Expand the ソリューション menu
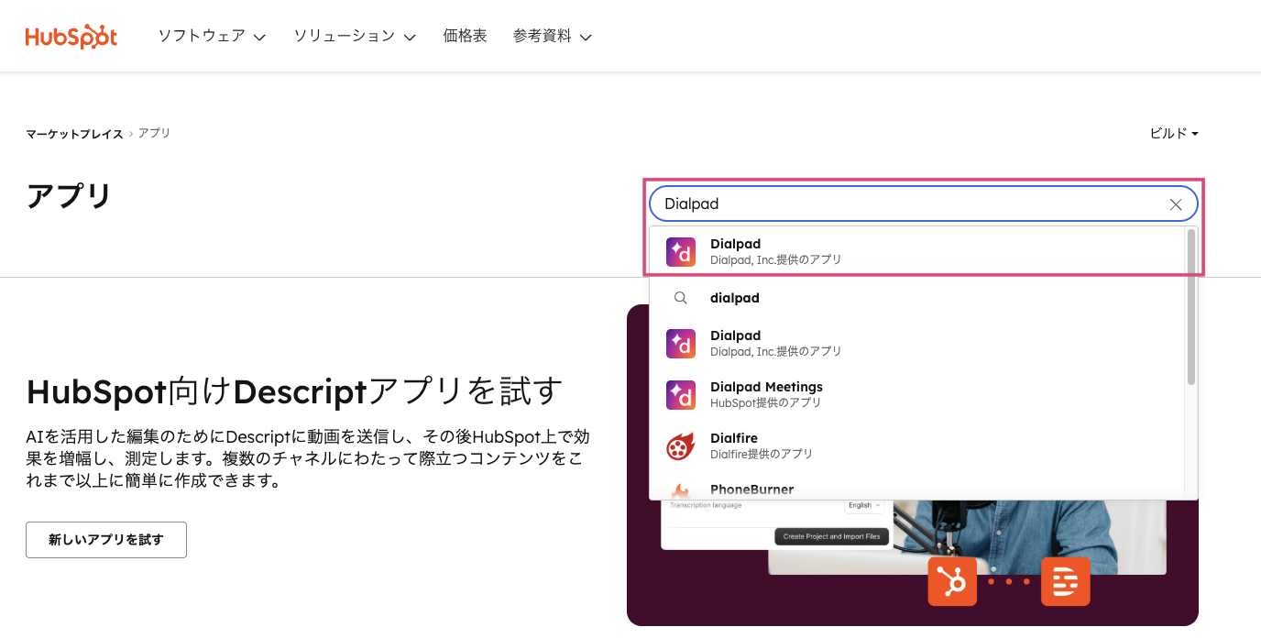The width and height of the screenshot is (1261, 638). click(x=355, y=37)
